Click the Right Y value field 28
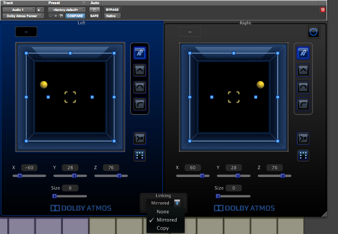The height and width of the screenshot is (234, 338). (x=233, y=167)
